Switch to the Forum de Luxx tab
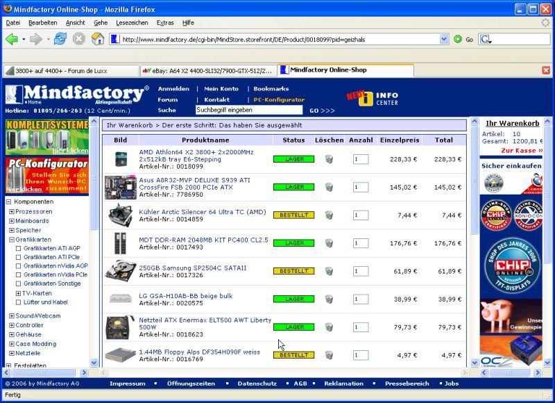Viewport: 555px width, 403px height. 71,71
